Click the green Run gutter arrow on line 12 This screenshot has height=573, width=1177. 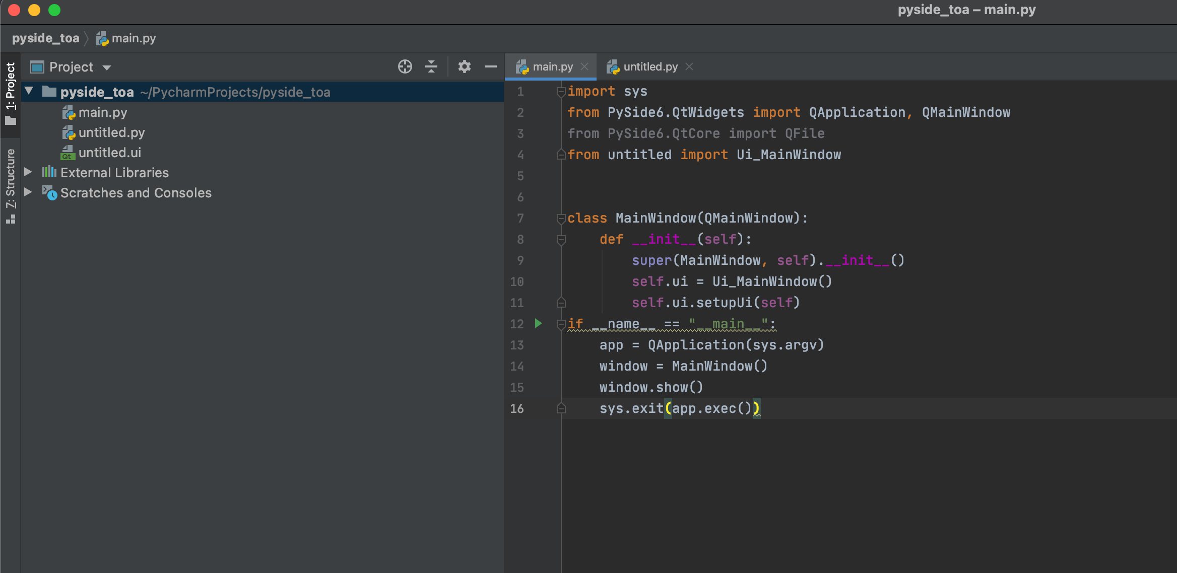coord(538,323)
